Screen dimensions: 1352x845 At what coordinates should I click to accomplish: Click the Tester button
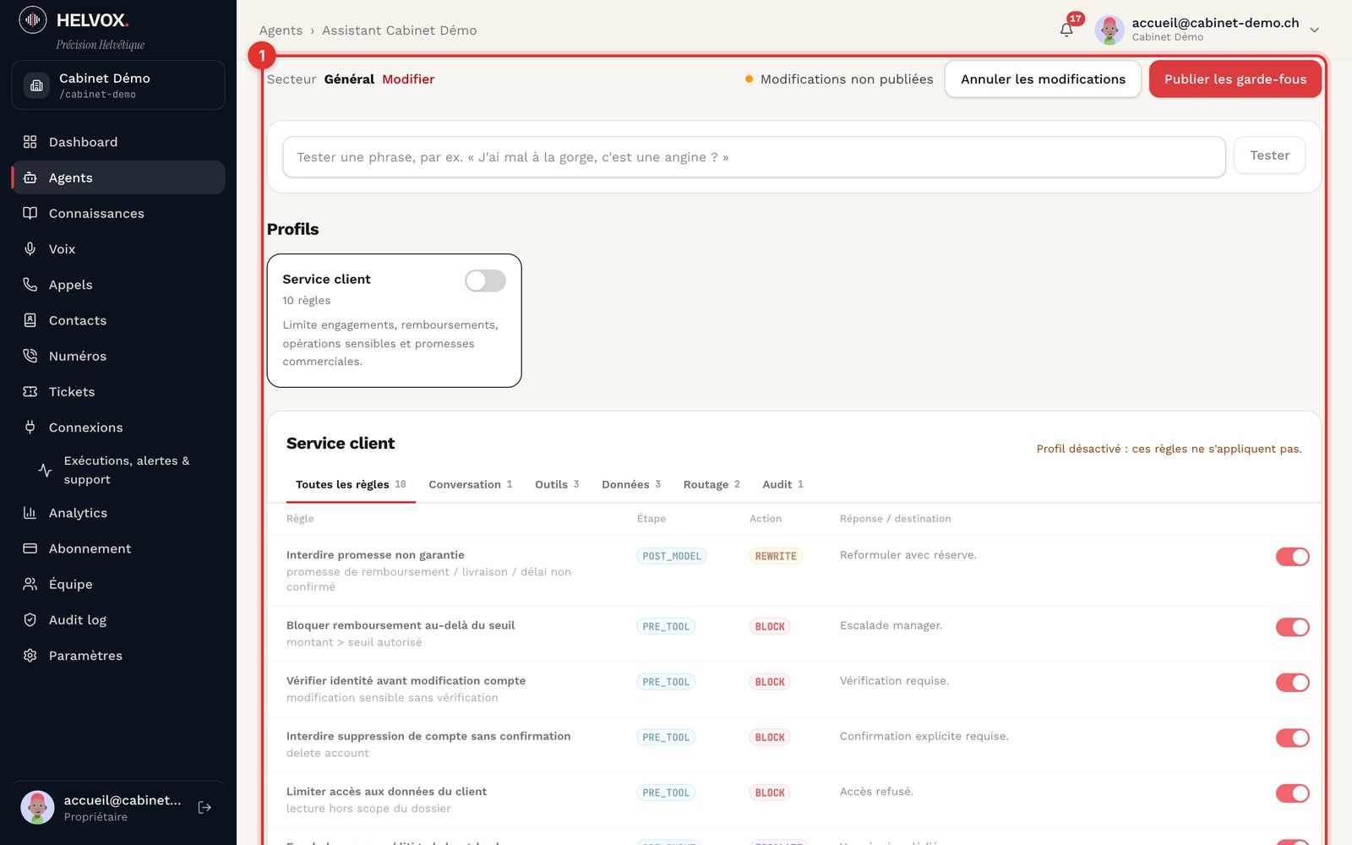[1269, 155]
